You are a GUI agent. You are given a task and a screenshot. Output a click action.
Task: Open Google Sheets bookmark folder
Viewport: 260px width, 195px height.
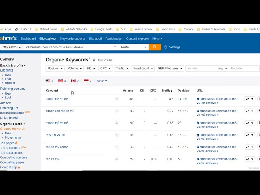point(102,29)
